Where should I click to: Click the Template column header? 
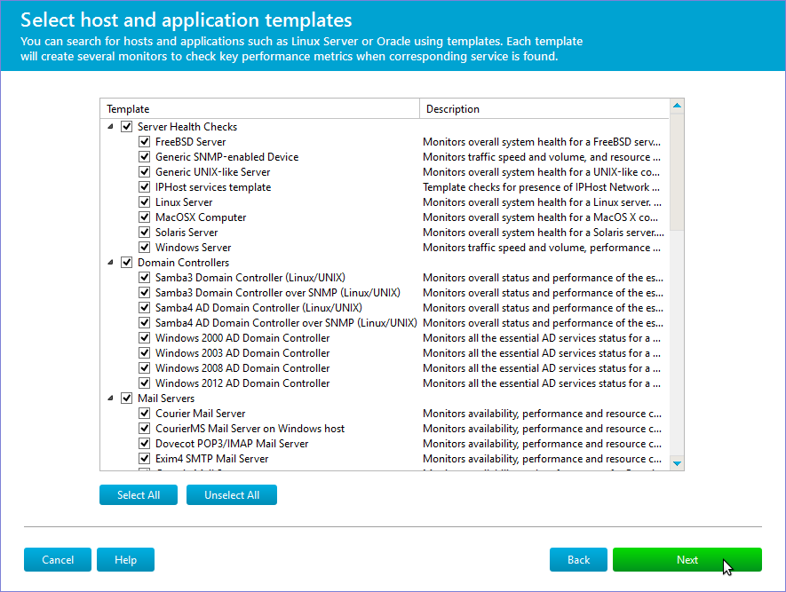(260, 108)
